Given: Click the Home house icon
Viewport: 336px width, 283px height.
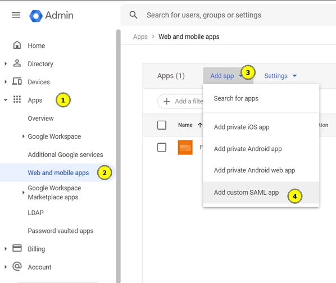Looking at the screenshot, I should coord(17,45).
